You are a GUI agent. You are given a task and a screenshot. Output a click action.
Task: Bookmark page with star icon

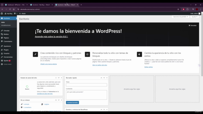click(178, 9)
